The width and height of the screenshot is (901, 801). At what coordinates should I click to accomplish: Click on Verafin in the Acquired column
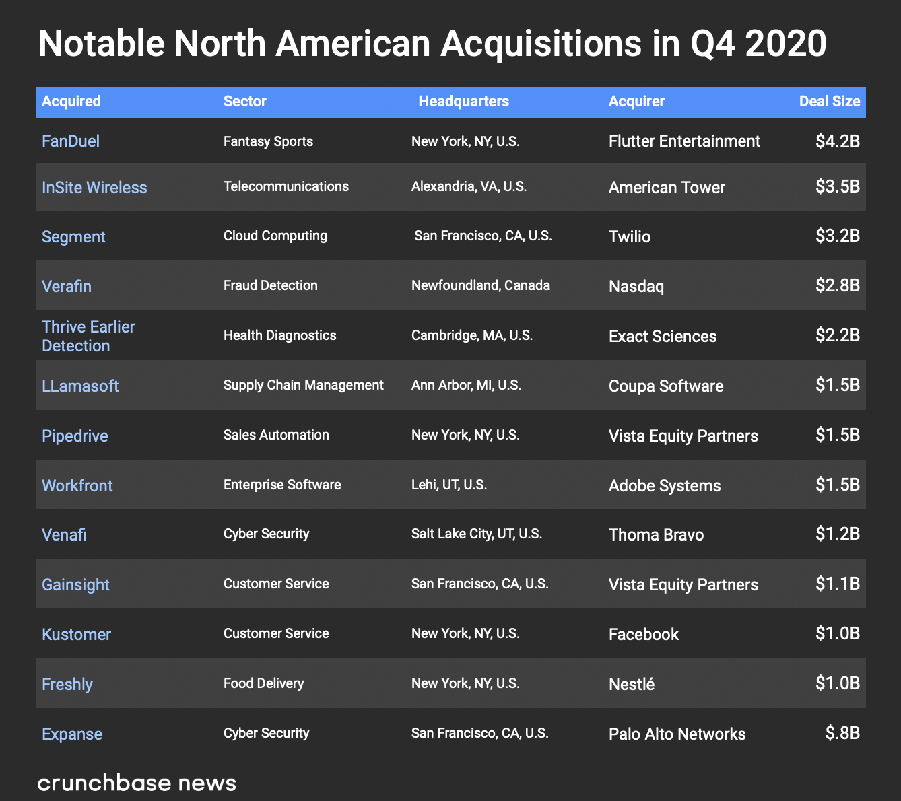(x=67, y=287)
